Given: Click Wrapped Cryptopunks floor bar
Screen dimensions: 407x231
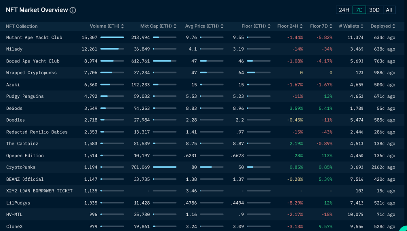Looking at the screenshot, I should click(258, 73).
